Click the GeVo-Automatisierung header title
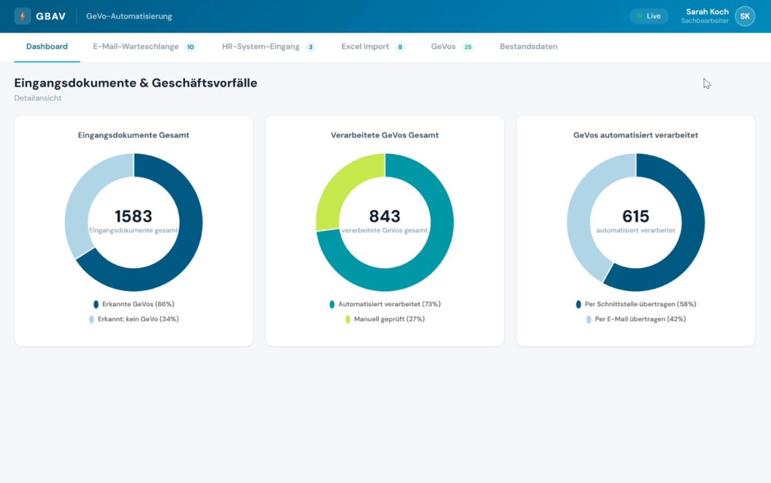Viewport: 771px width, 483px height. (x=129, y=16)
